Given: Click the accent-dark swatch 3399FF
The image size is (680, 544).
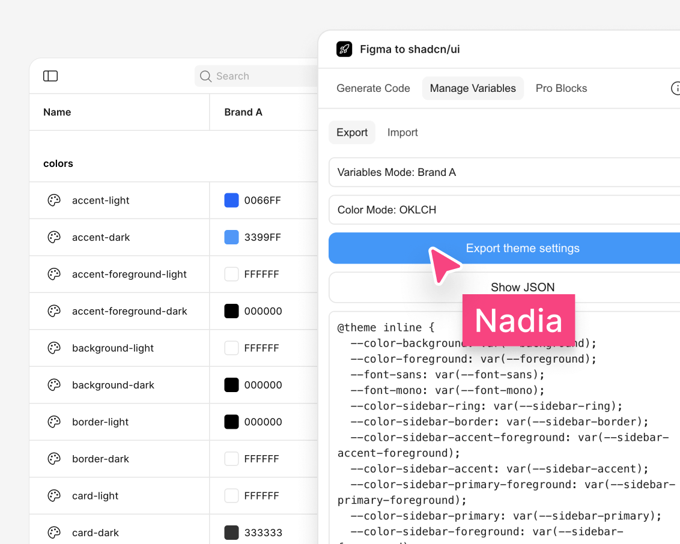Looking at the screenshot, I should click(232, 237).
